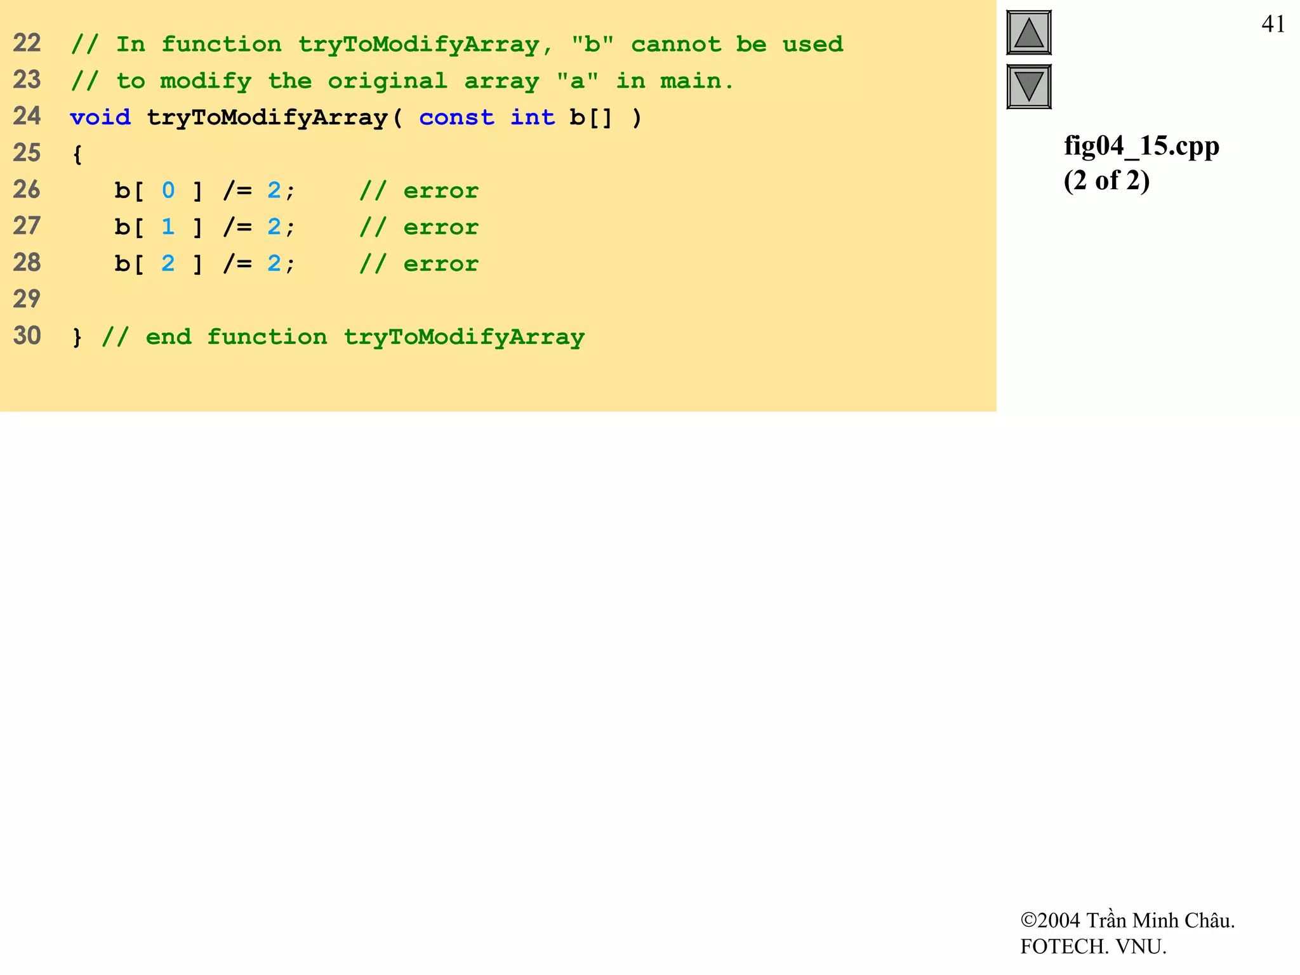1300x975 pixels.
Task: Select line number 23
Action: point(27,80)
